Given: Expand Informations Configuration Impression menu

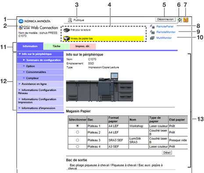Looking at the screenshot, I should [40, 101].
